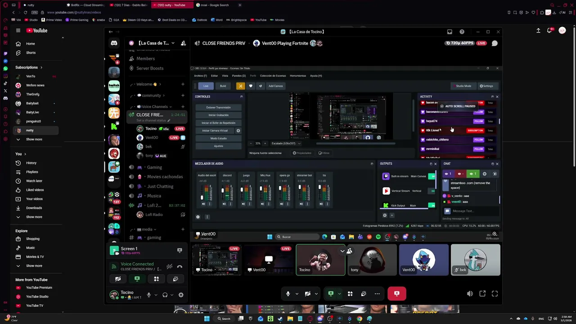This screenshot has height=324, width=576.
Task: Click the browser address bar URL
Action: point(74,13)
